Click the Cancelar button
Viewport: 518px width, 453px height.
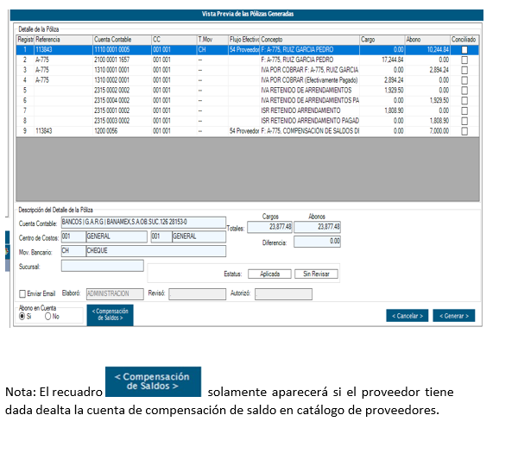(x=407, y=316)
